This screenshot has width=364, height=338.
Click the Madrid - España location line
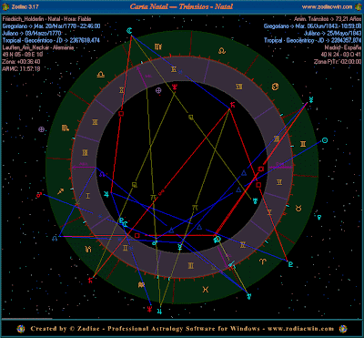(x=343, y=47)
